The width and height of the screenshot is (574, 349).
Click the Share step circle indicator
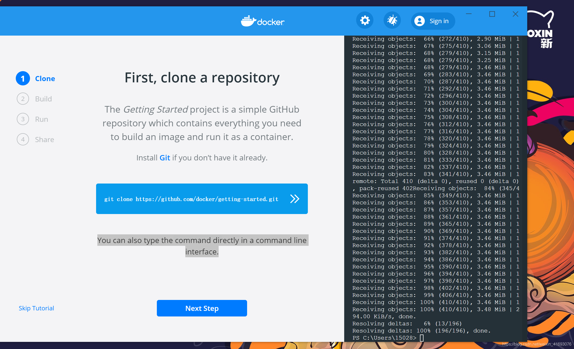[23, 140]
